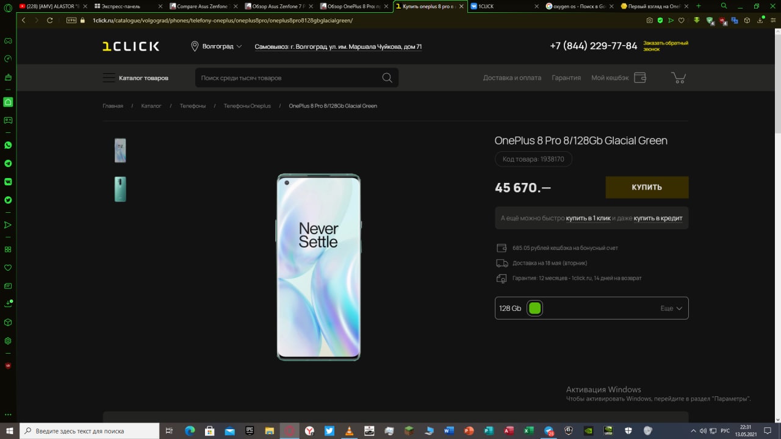Open WhatsApp in the browser sidebar

pos(8,145)
